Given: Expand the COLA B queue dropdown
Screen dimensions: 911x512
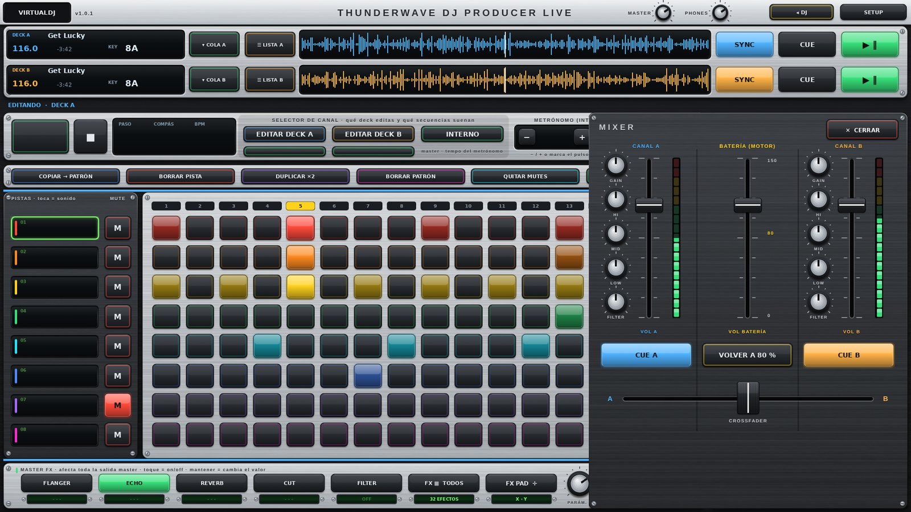Looking at the screenshot, I should pos(214,80).
